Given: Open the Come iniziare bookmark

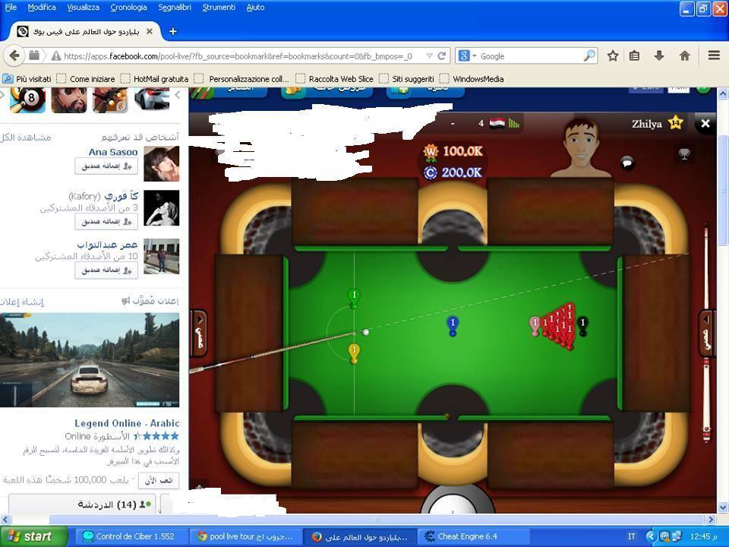Looking at the screenshot, I should (86, 79).
